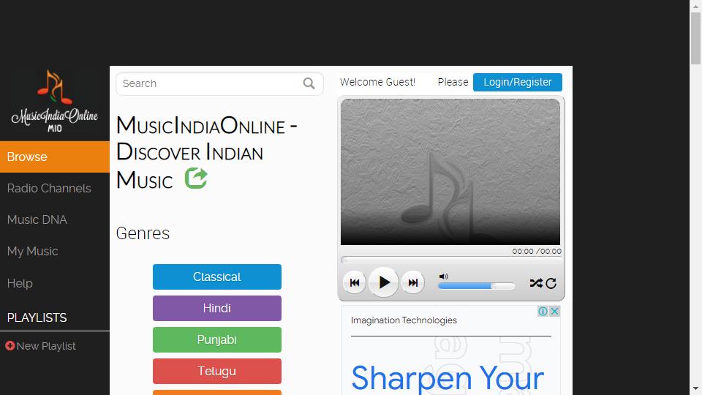Click plus icon beside New Playlist
This screenshot has width=702, height=395.
10,346
